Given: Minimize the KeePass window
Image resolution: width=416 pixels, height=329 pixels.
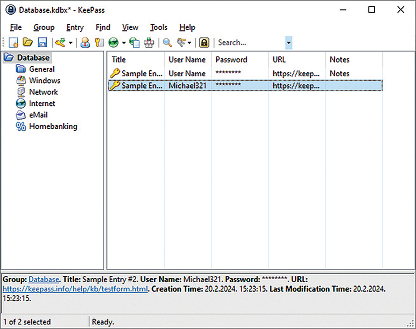Looking at the screenshot, I should (x=343, y=10).
